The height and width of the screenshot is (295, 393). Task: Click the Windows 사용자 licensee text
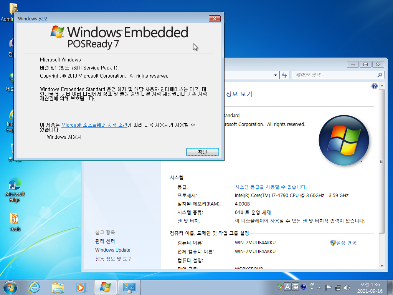coord(64,137)
